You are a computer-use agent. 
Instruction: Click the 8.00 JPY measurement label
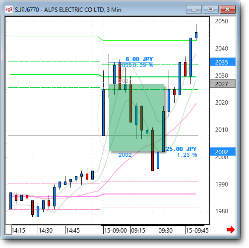[139, 59]
